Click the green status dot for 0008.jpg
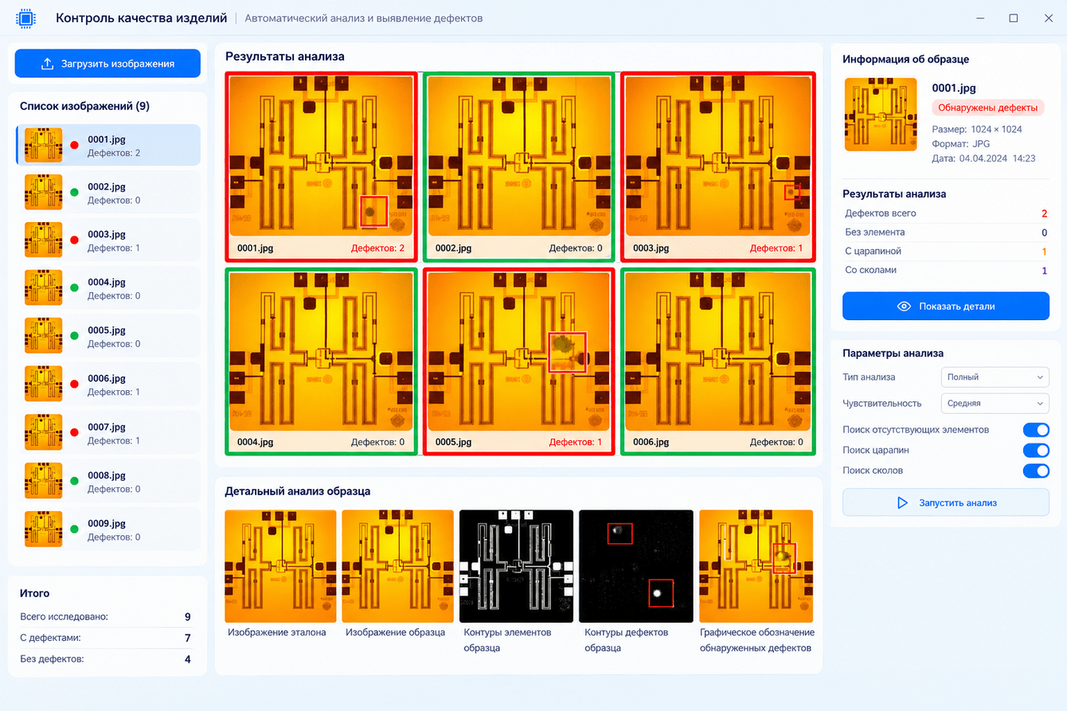Viewport: 1067px width, 711px height. pos(75,481)
